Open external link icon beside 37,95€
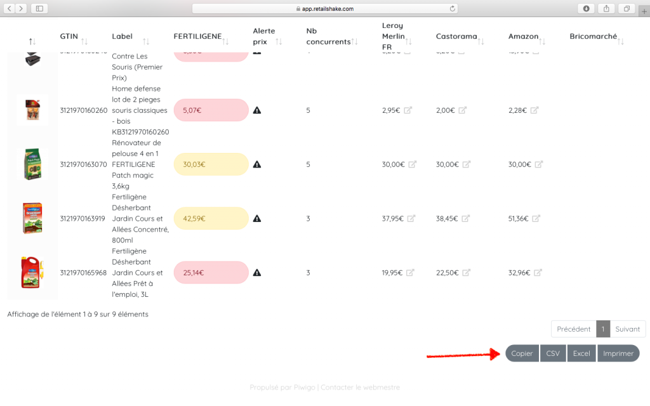The width and height of the screenshot is (650, 406). coord(411,218)
